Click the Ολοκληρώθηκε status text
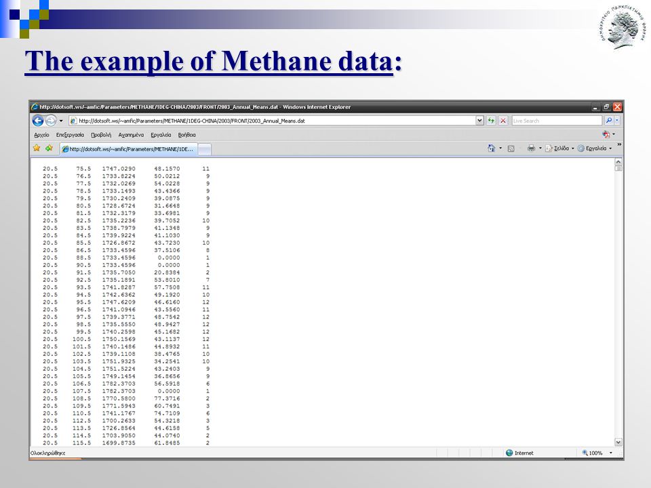Viewport: 651px width, 488px height. tap(47, 453)
